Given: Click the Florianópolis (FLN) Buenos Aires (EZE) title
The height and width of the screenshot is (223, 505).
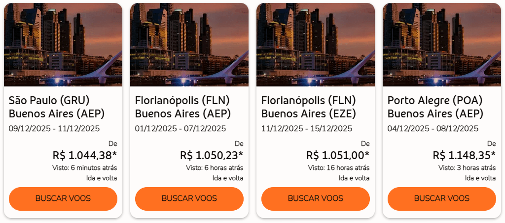Looking at the screenshot, I should (x=309, y=108).
